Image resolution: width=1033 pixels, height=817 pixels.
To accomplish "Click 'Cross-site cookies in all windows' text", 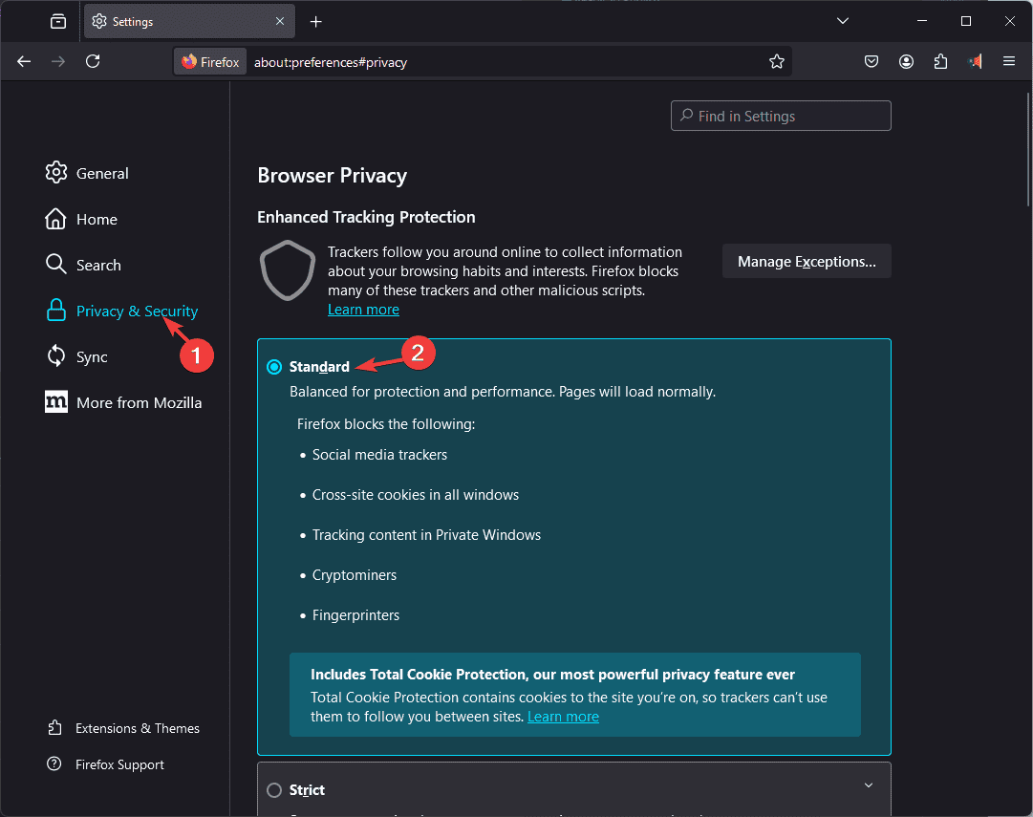I will (x=416, y=495).
